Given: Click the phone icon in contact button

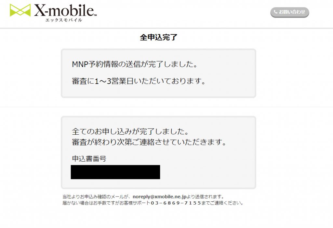Looking at the screenshot, I should click(x=276, y=12).
